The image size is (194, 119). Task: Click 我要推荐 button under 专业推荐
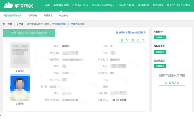pos(160,38)
